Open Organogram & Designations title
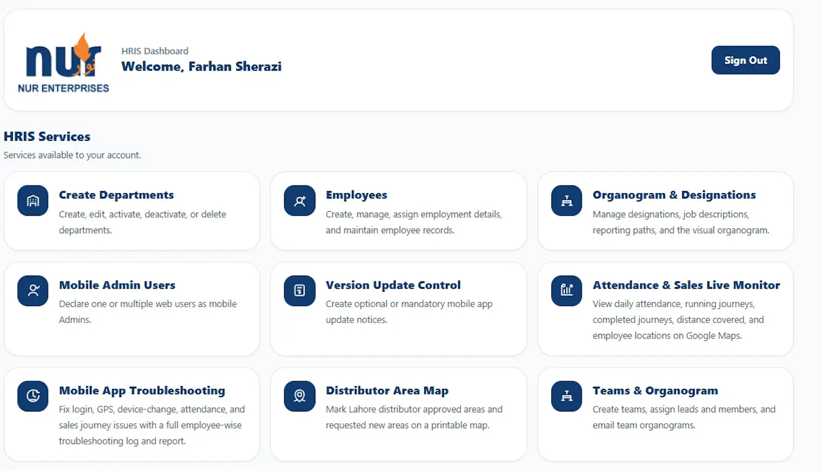The width and height of the screenshot is (822, 471). coord(674,195)
